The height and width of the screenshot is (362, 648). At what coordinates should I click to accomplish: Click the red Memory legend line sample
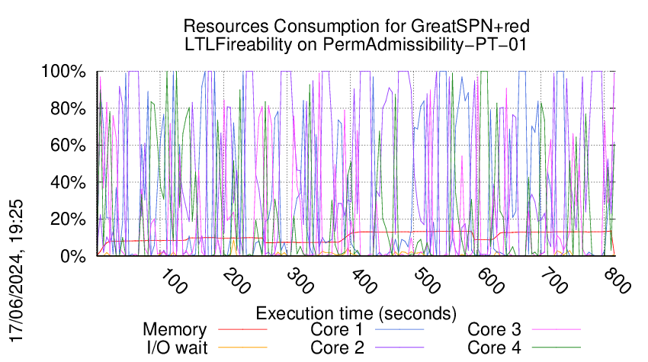click(x=242, y=329)
